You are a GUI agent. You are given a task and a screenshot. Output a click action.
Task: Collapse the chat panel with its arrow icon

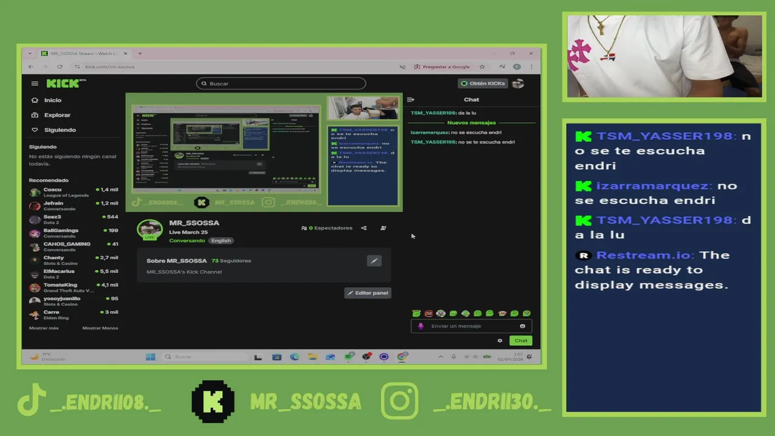(411, 100)
